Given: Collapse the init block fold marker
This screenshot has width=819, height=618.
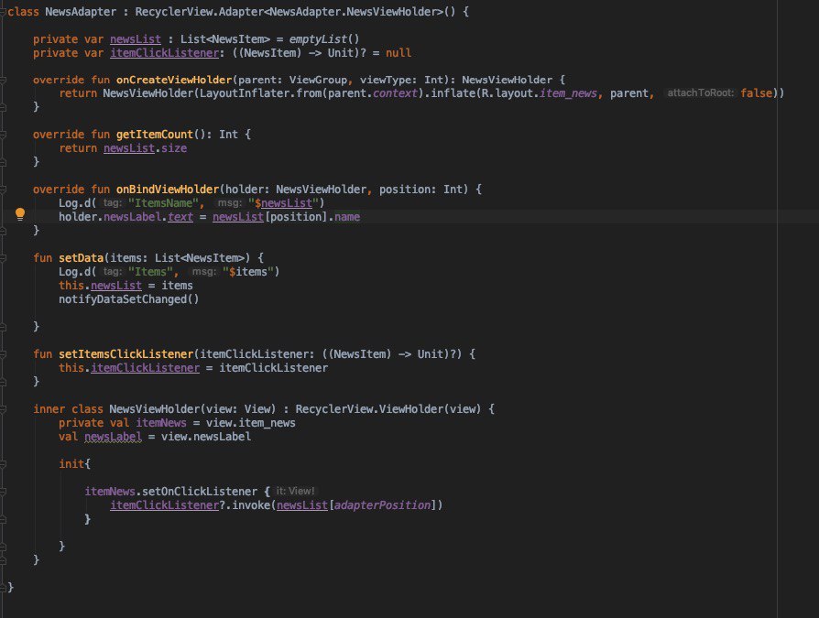Looking at the screenshot, I should point(3,464).
